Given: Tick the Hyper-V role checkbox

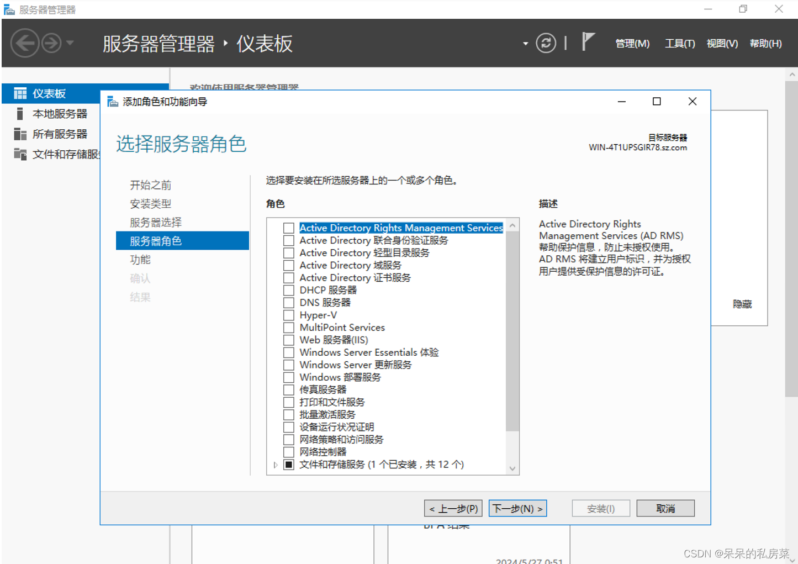Looking at the screenshot, I should (289, 315).
